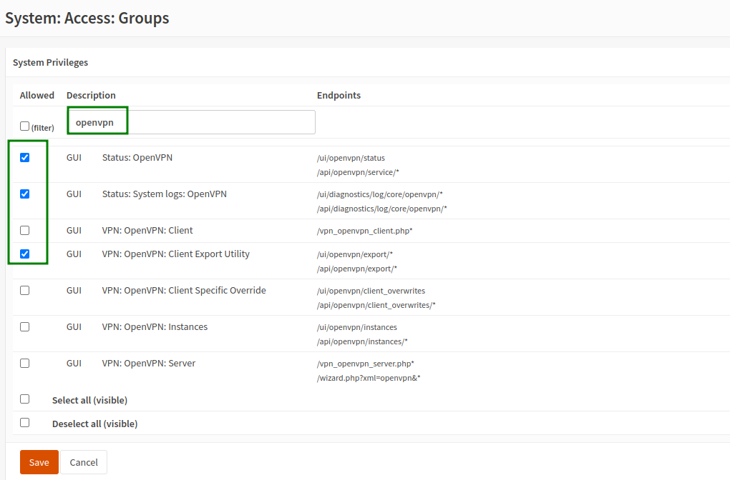
Task: Tick the Deselect all (visible) checkbox
Action: click(24, 422)
